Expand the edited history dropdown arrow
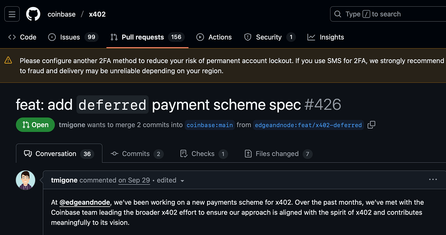Screen dimensions: 446x235 [x=183, y=181]
